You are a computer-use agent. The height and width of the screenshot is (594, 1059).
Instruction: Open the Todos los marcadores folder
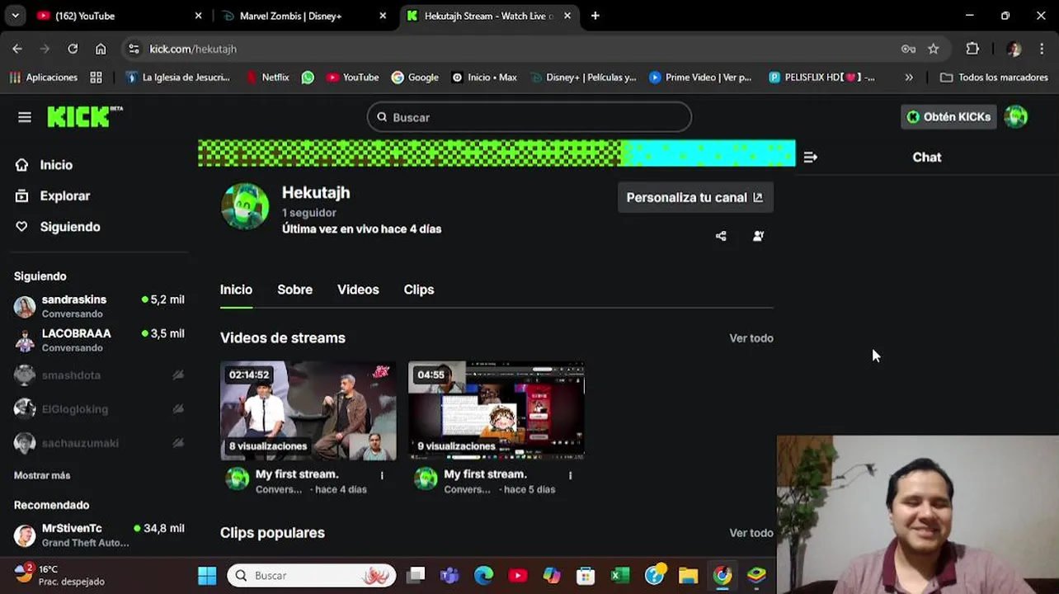[994, 78]
